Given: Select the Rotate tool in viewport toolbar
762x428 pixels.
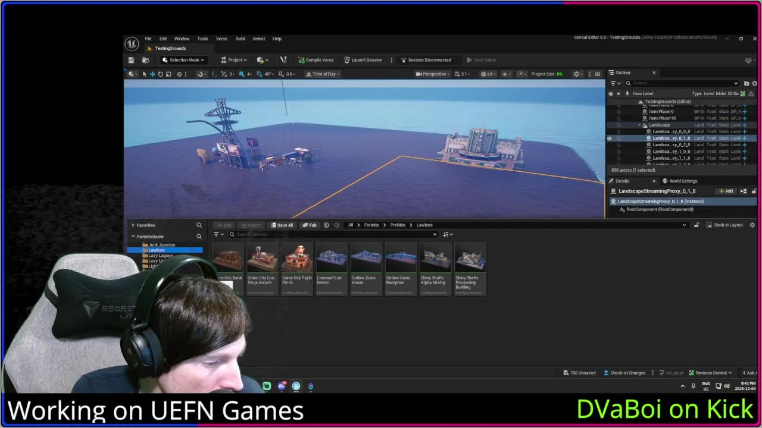Looking at the screenshot, I should tap(160, 74).
